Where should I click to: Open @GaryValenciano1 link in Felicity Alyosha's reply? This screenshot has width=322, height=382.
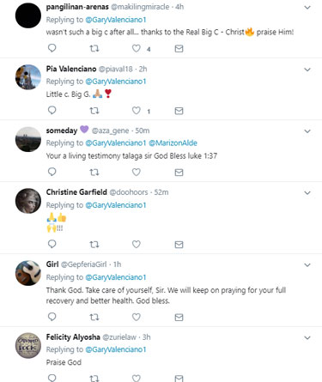116,349
